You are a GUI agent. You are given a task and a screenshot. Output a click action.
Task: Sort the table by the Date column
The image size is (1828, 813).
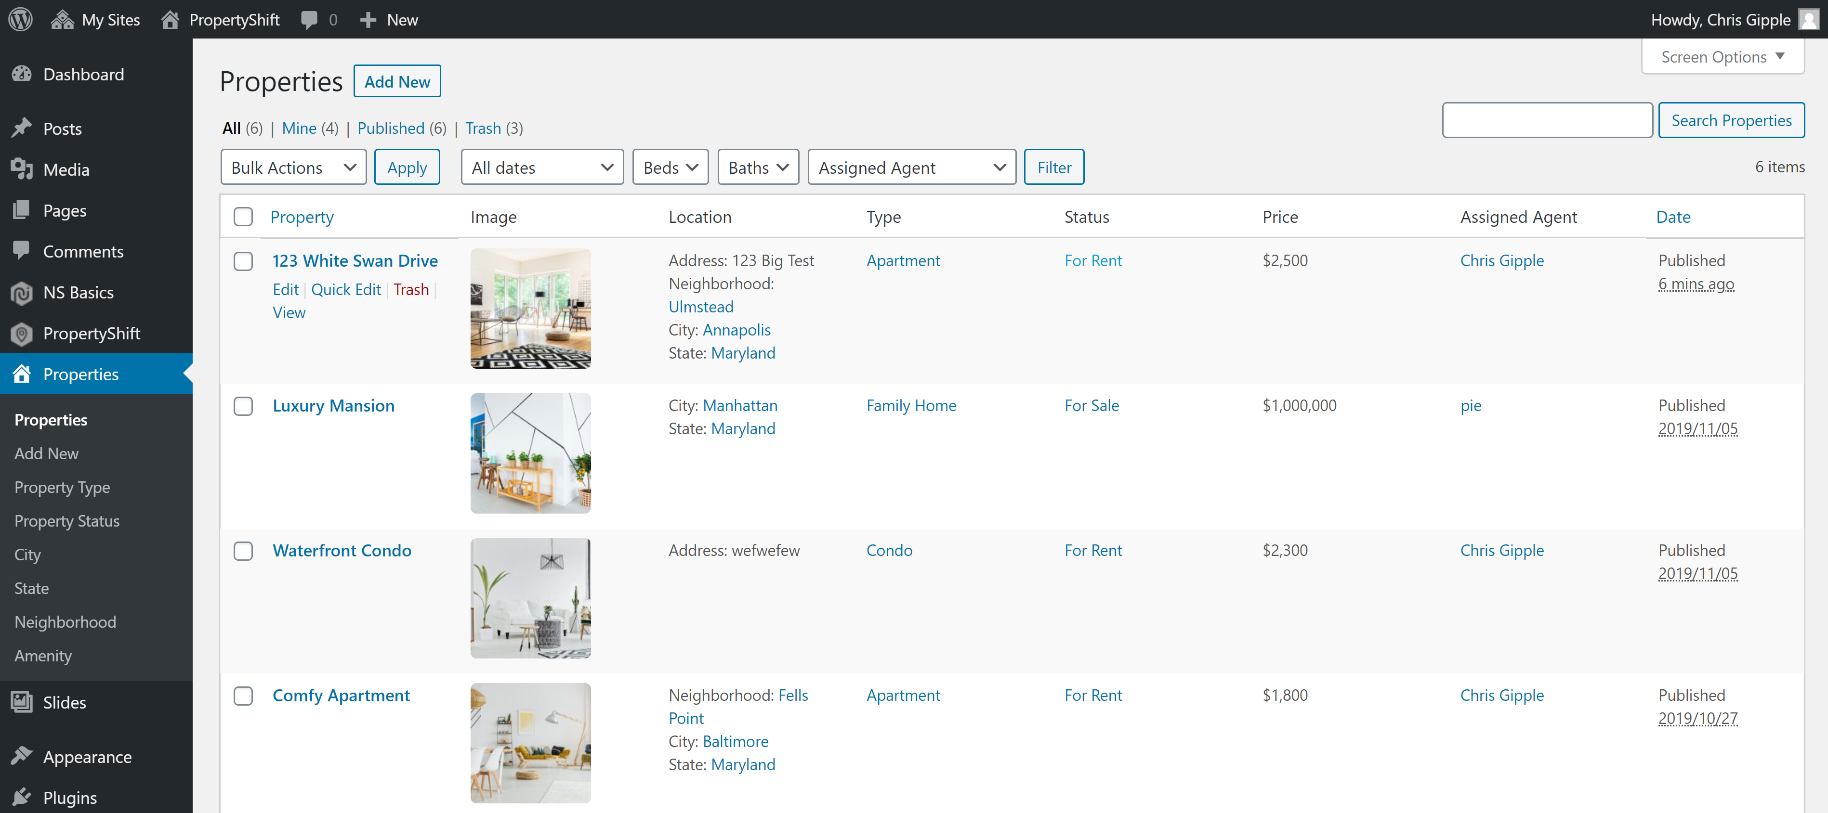pyautogui.click(x=1672, y=217)
